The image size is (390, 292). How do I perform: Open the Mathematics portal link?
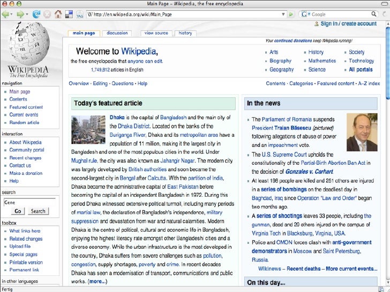(322, 61)
